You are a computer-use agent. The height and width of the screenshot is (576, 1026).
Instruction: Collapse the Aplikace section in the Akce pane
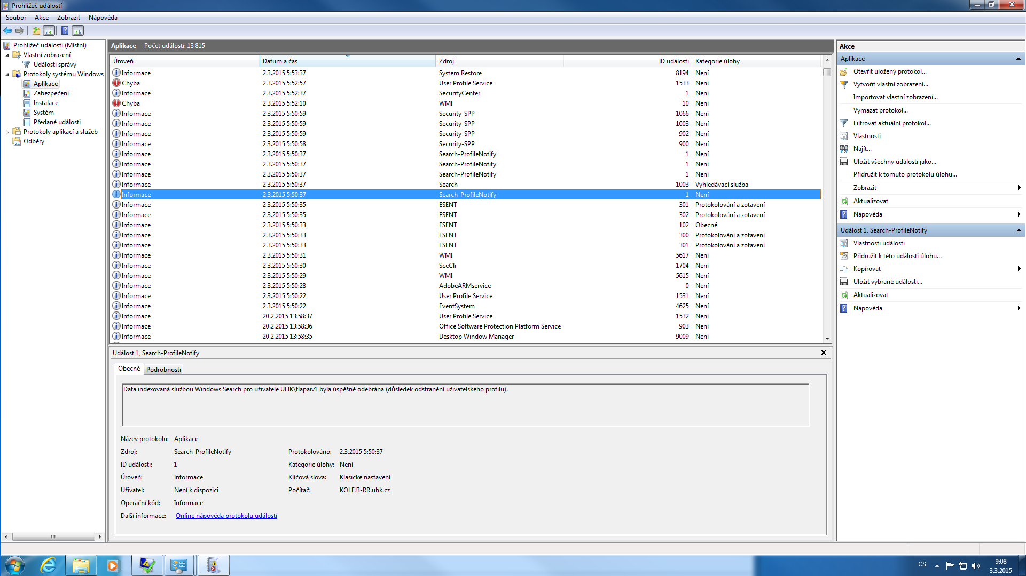coord(1018,59)
